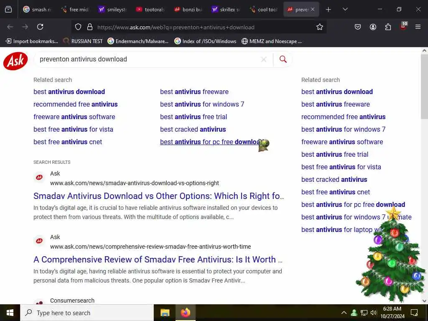Go back to previous page
The image size is (428, 321).
[10, 27]
